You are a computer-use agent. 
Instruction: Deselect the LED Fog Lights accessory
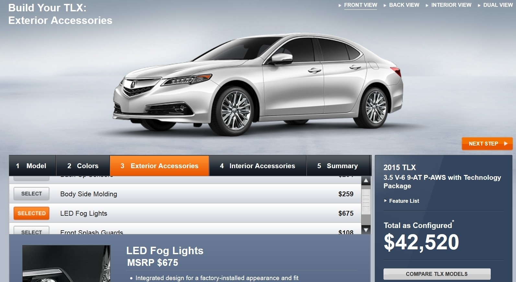click(31, 213)
